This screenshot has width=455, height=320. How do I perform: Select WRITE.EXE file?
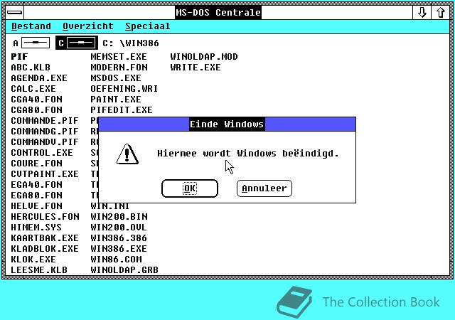point(196,68)
